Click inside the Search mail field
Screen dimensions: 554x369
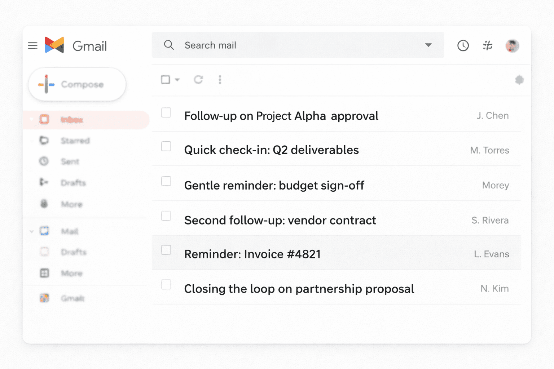coord(289,45)
